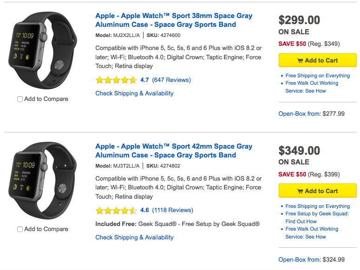360x270 pixels.
Task: Open the 38mm Apple Watch Sport title link
Action: click(x=174, y=20)
